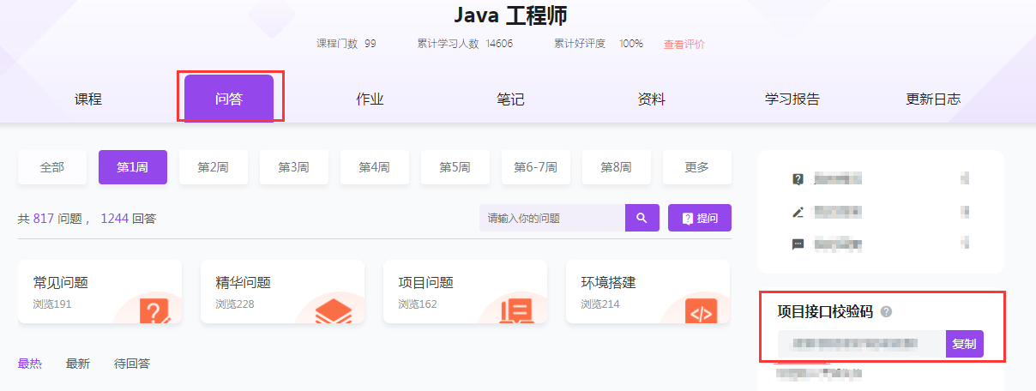This screenshot has width=1036, height=391.
Task: Click the stacked layers icon in 精华问题 card
Action: point(333,311)
